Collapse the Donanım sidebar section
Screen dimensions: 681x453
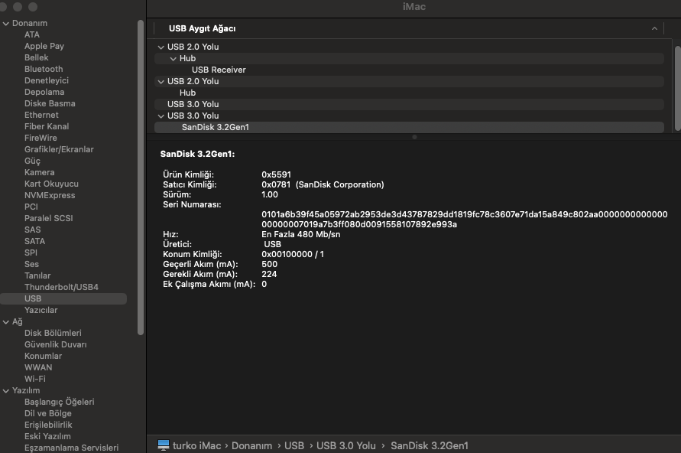coord(6,23)
